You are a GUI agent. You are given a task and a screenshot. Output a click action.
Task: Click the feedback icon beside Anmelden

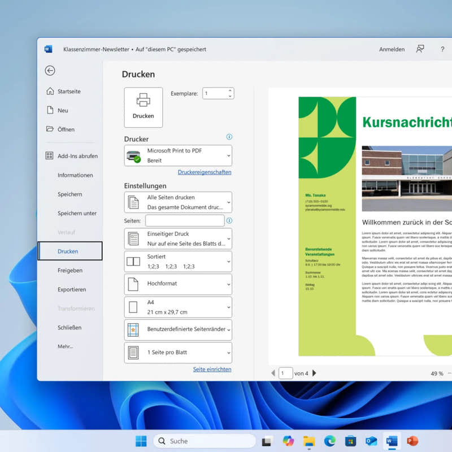pos(420,49)
